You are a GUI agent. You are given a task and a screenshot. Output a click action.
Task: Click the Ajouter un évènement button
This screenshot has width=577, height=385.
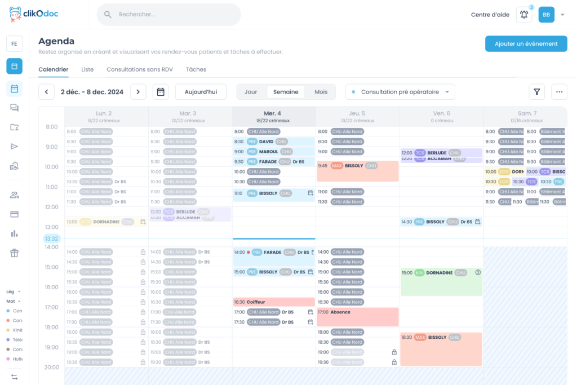[x=526, y=43]
